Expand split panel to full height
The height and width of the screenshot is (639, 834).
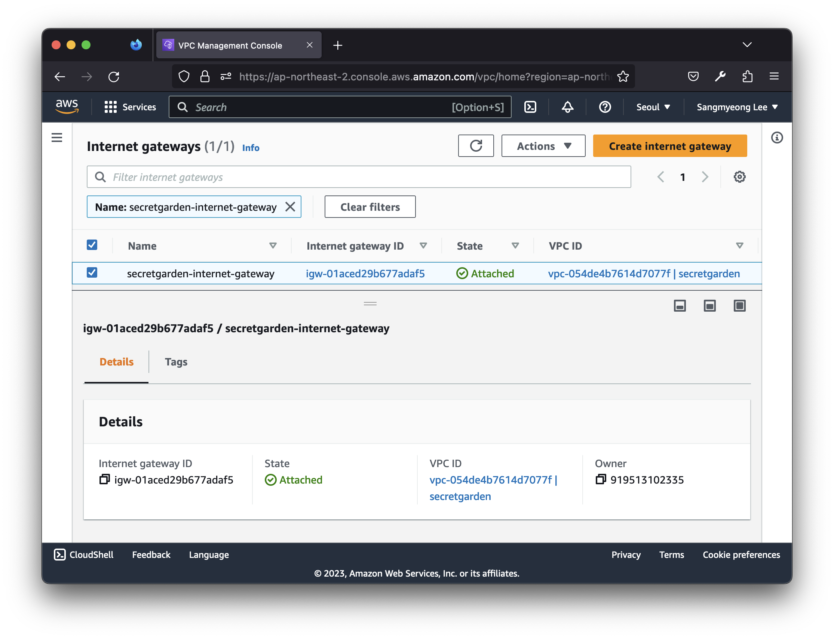[x=739, y=306]
